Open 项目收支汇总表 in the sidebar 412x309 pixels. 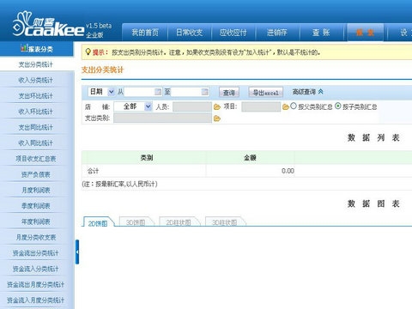pyautogui.click(x=36, y=159)
